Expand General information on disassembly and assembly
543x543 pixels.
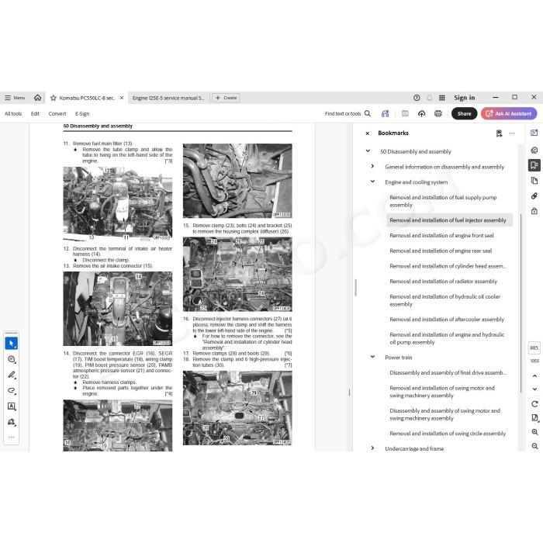point(372,166)
